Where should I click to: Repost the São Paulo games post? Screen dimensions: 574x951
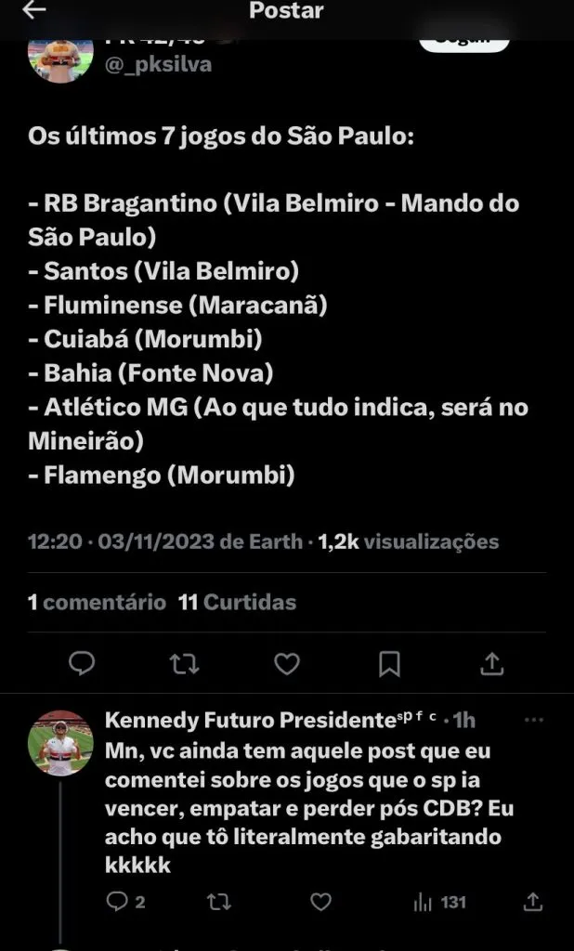(x=185, y=663)
